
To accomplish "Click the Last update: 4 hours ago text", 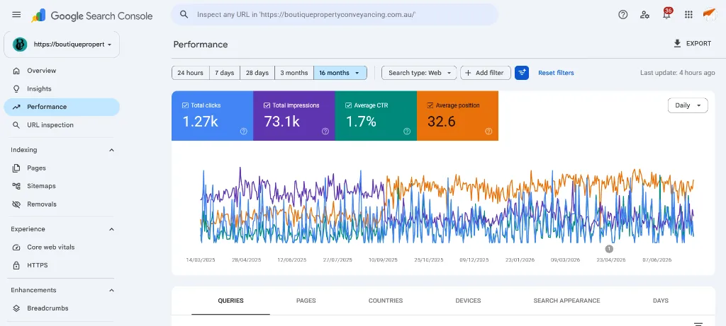I will [x=677, y=73].
